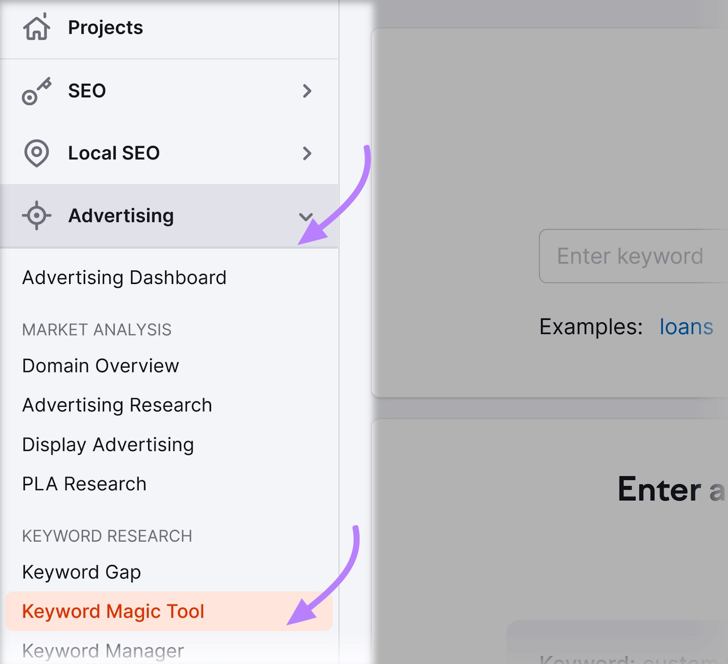728x664 pixels.
Task: Click the MARKET ANALYSIS section heading
Action: coord(97,329)
